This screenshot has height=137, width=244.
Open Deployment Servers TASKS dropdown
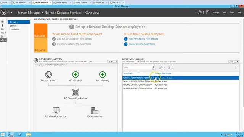point(234,62)
